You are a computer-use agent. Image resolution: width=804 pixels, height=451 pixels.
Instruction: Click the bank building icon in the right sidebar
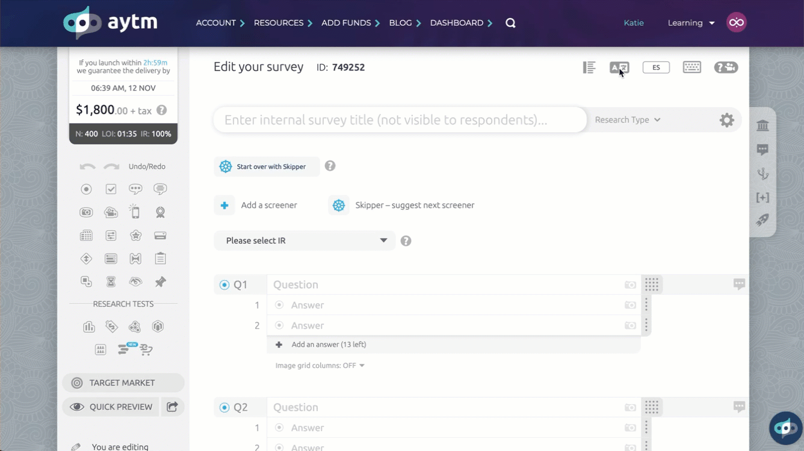762,126
